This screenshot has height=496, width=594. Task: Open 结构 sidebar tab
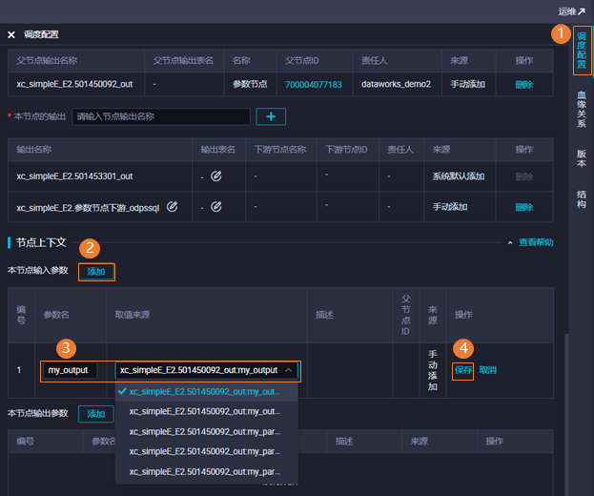pyautogui.click(x=582, y=199)
